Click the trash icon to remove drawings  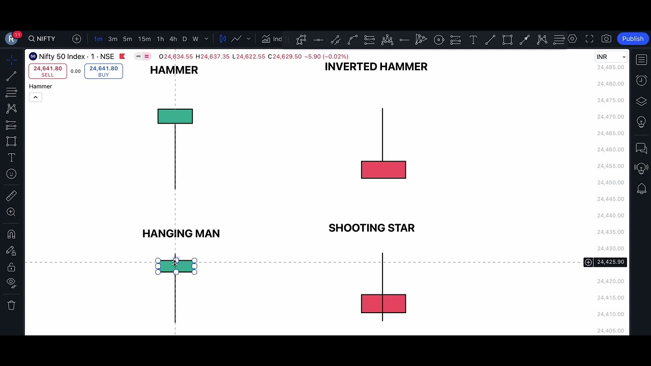(x=11, y=305)
